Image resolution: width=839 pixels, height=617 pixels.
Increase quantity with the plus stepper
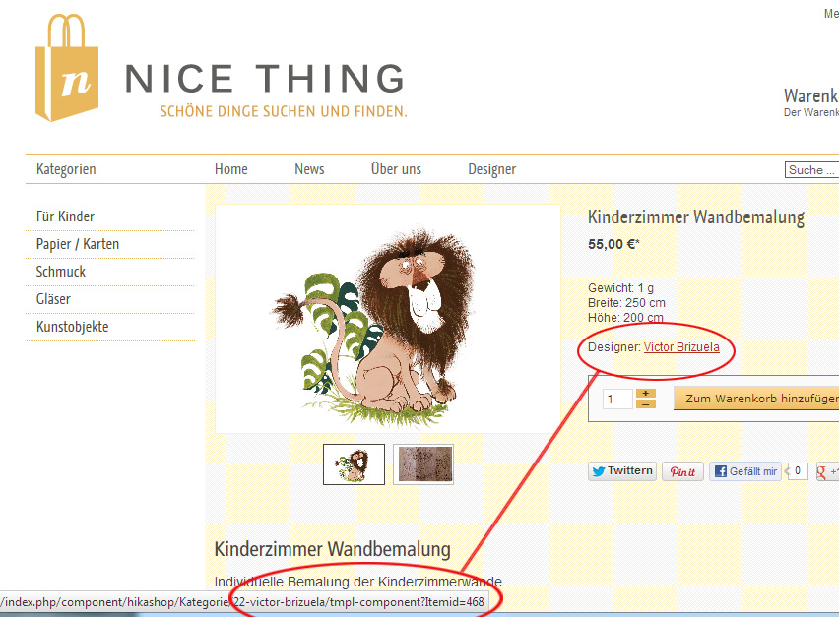(x=646, y=394)
